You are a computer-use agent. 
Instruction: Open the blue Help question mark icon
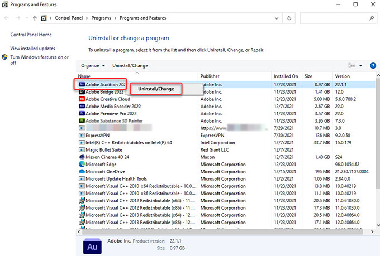(x=373, y=66)
